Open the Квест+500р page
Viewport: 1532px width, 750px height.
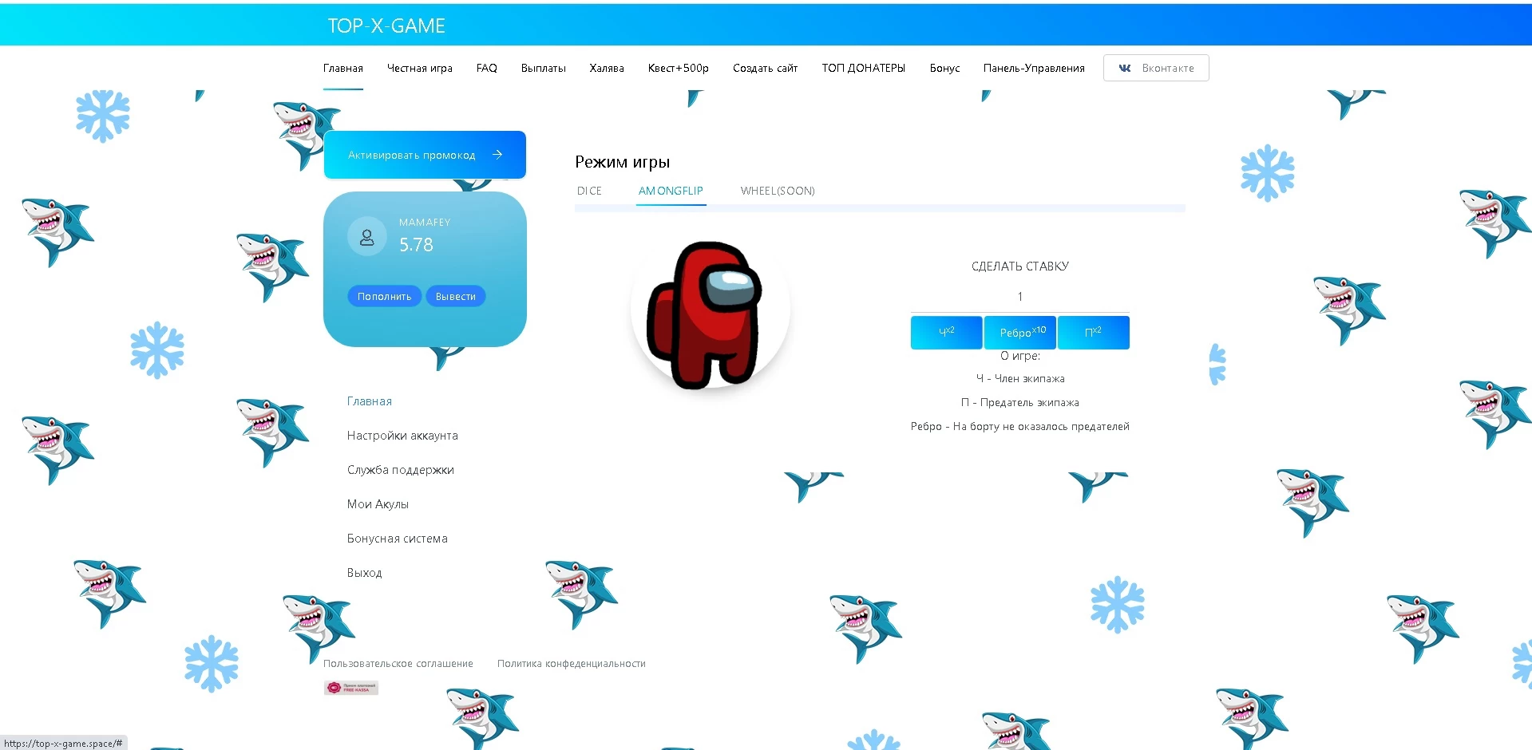679,68
